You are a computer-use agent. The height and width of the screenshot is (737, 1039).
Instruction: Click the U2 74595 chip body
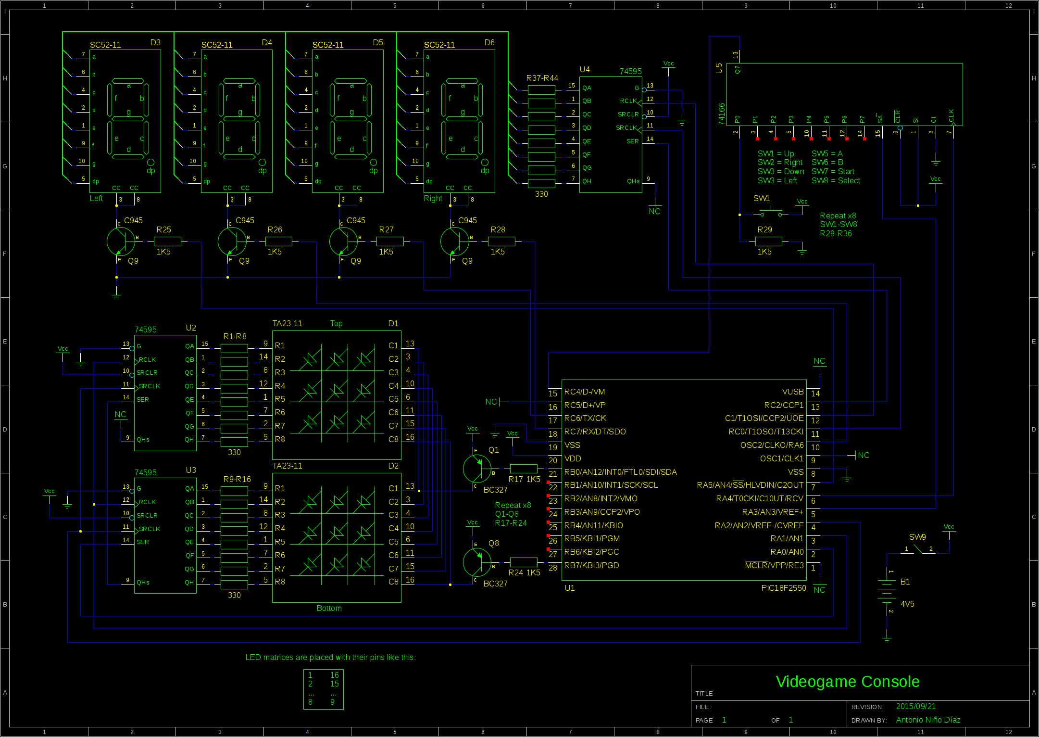point(165,393)
